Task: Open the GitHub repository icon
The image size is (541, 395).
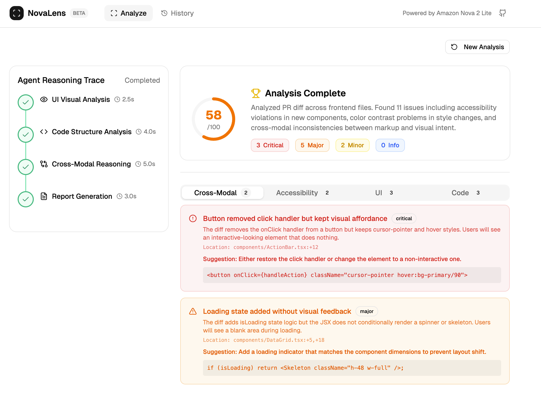Action: coord(502,13)
